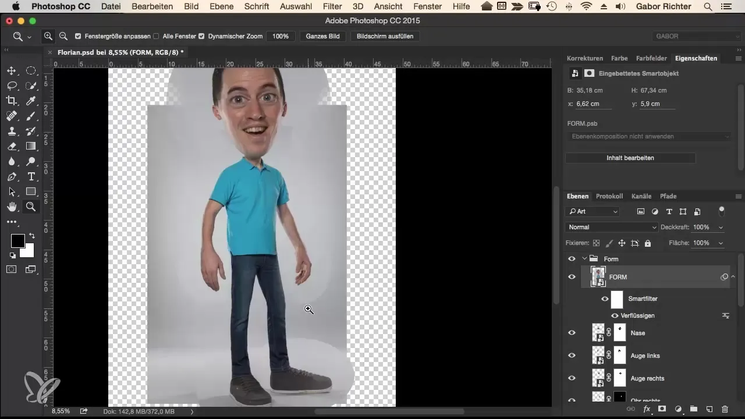Set the foreground color swatch
The width and height of the screenshot is (745, 419).
[17, 241]
